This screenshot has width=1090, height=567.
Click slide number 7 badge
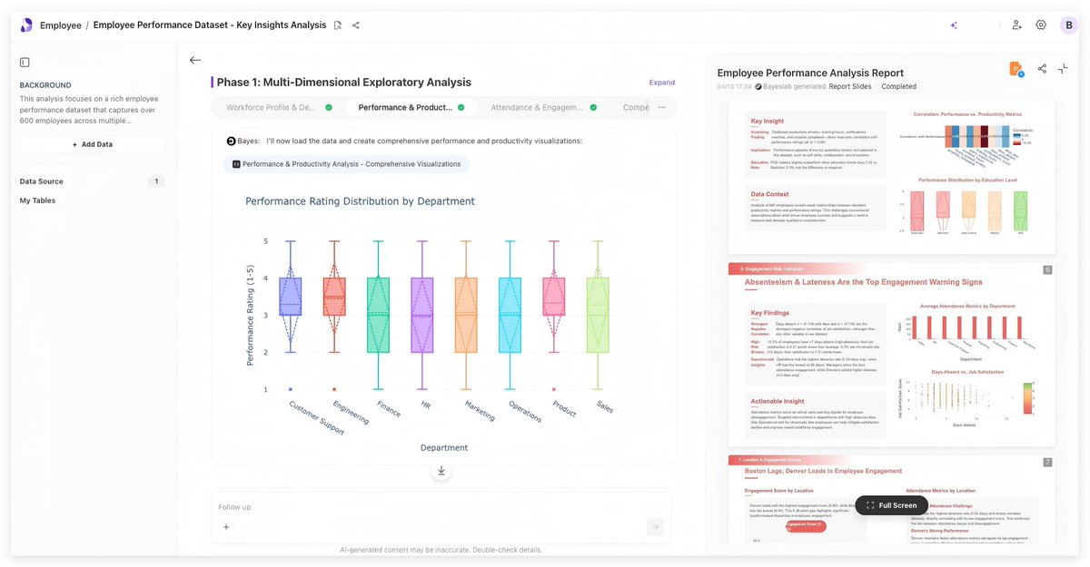point(1047,462)
